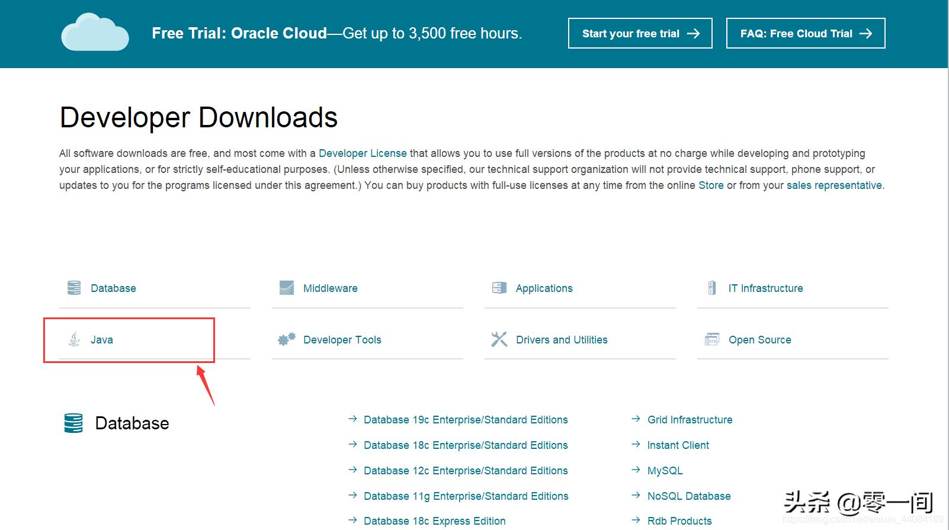Click the Developer Tools gears icon
The image size is (949, 530).
point(287,339)
